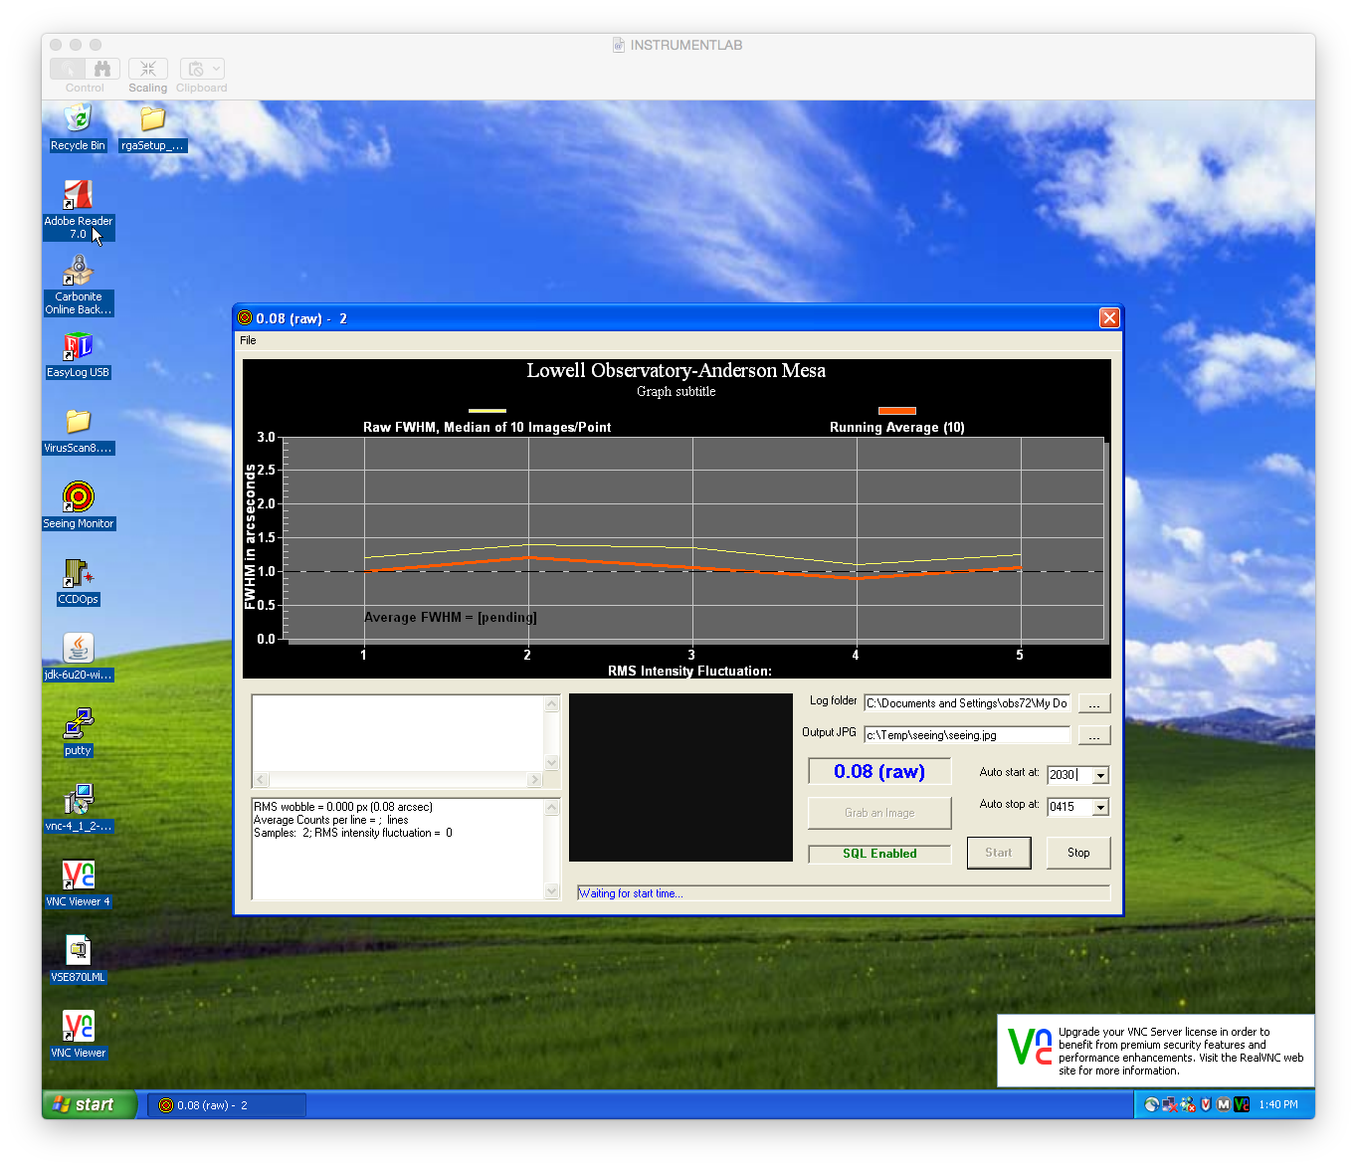1357x1169 pixels.
Task: Expand the Auto stop at dropdown
Action: [1100, 807]
